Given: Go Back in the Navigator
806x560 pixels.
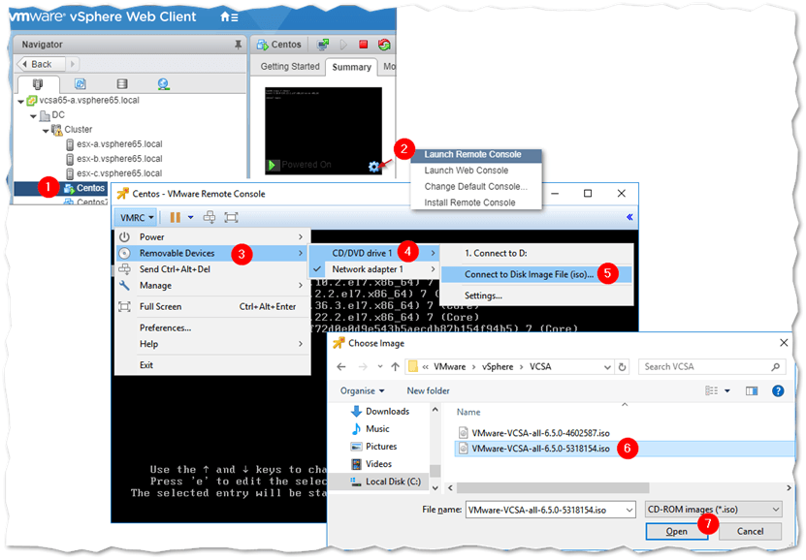Looking at the screenshot, I should [x=41, y=64].
